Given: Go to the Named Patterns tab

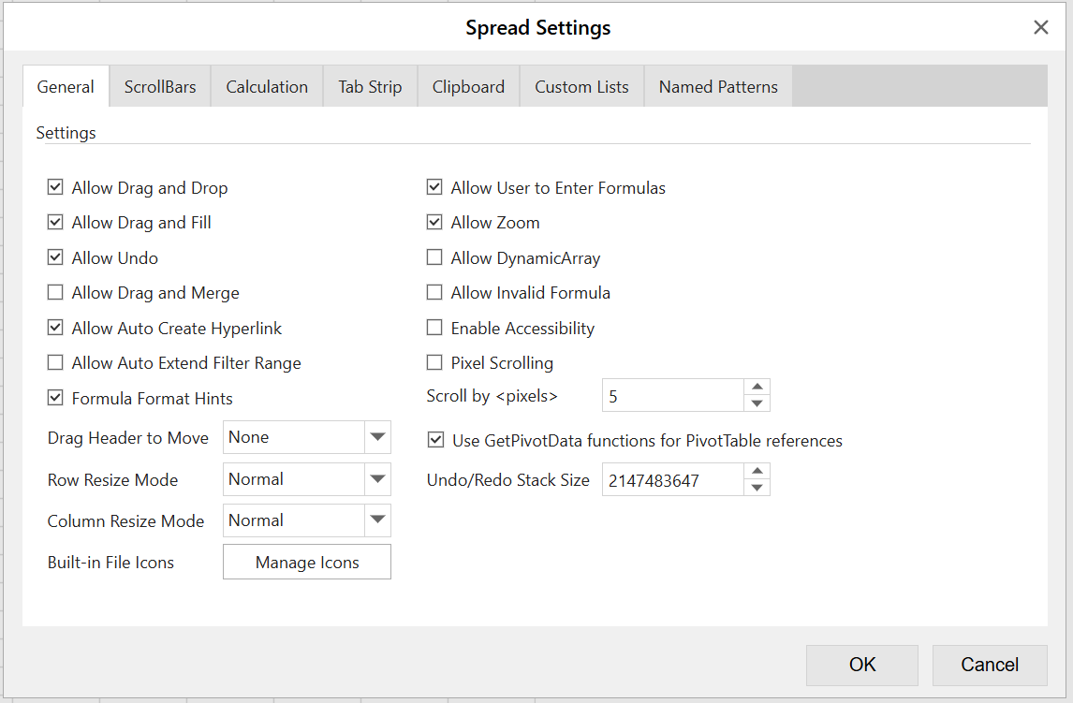Looking at the screenshot, I should 718,87.
